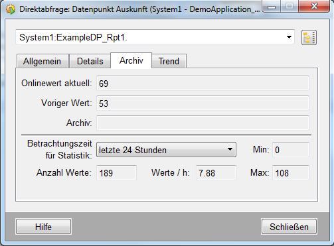Image resolution: width=334 pixels, height=246 pixels.
Task: Click the Hilfe button
Action: [x=43, y=227]
